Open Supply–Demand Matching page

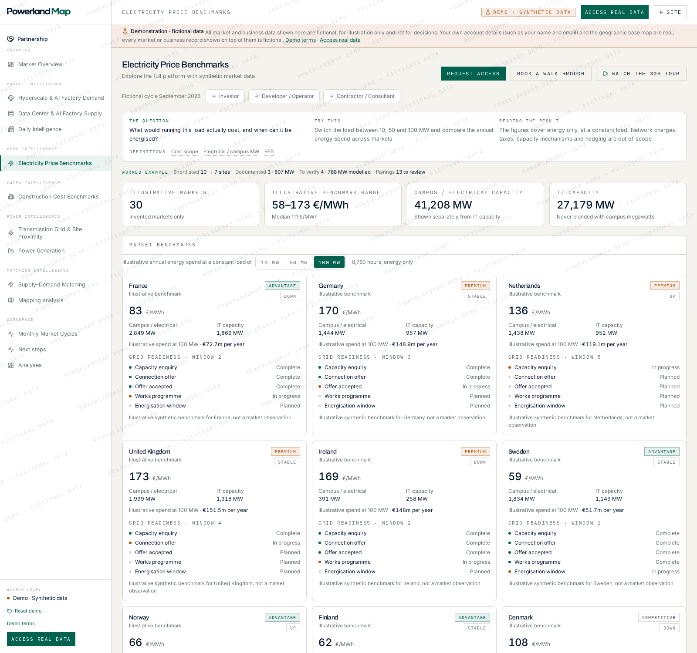coord(55,285)
